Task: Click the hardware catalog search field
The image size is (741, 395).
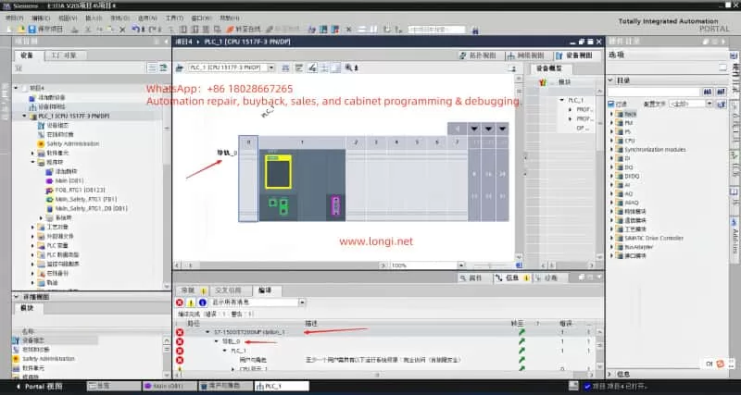Action: pyautogui.click(x=654, y=92)
